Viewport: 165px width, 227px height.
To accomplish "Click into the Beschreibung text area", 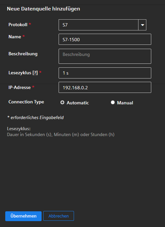I will pos(105,56).
